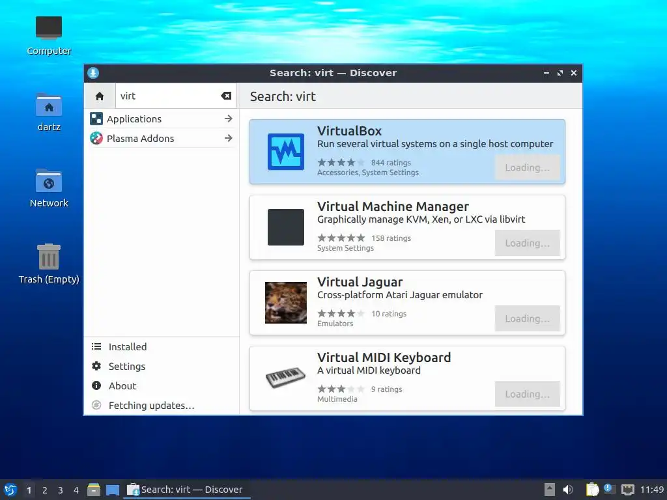Viewport: 667px width, 500px height.
Task: Open the VirtualBox title
Action: tap(349, 131)
